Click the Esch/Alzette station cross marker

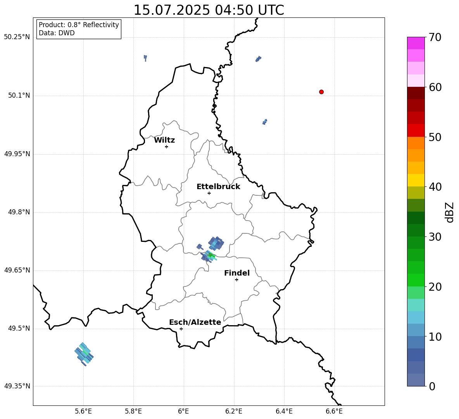(x=181, y=329)
